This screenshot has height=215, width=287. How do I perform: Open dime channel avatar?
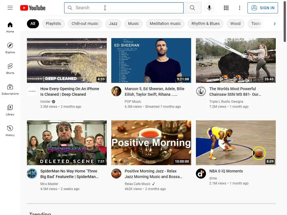(x=201, y=174)
